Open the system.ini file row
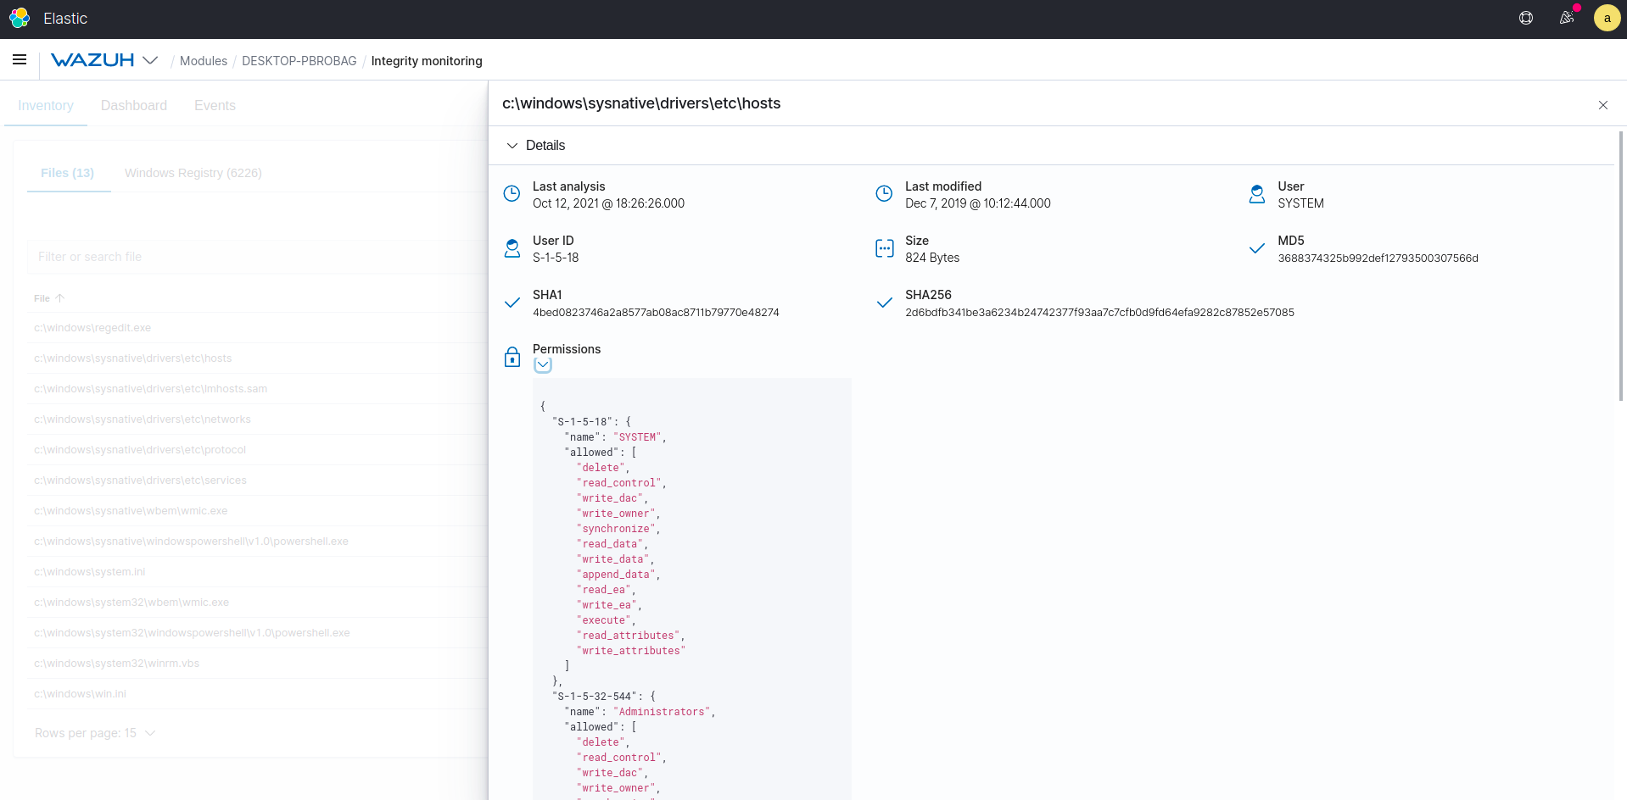1627x800 pixels. pos(257,572)
